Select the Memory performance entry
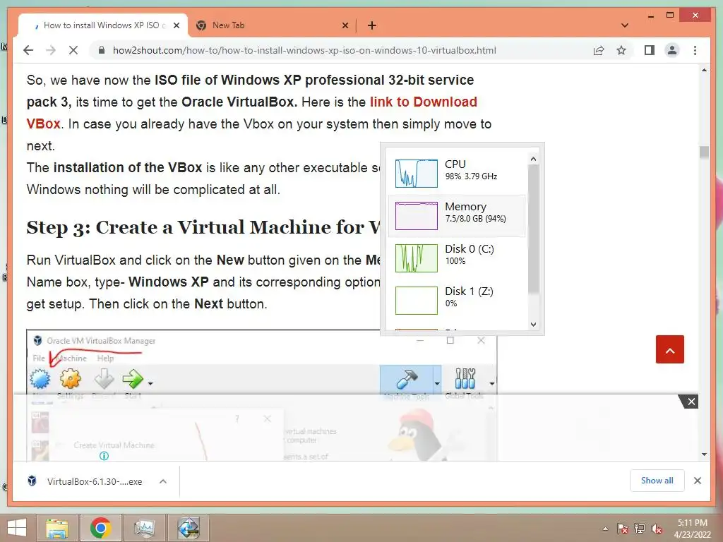The height and width of the screenshot is (542, 723). [x=457, y=216]
